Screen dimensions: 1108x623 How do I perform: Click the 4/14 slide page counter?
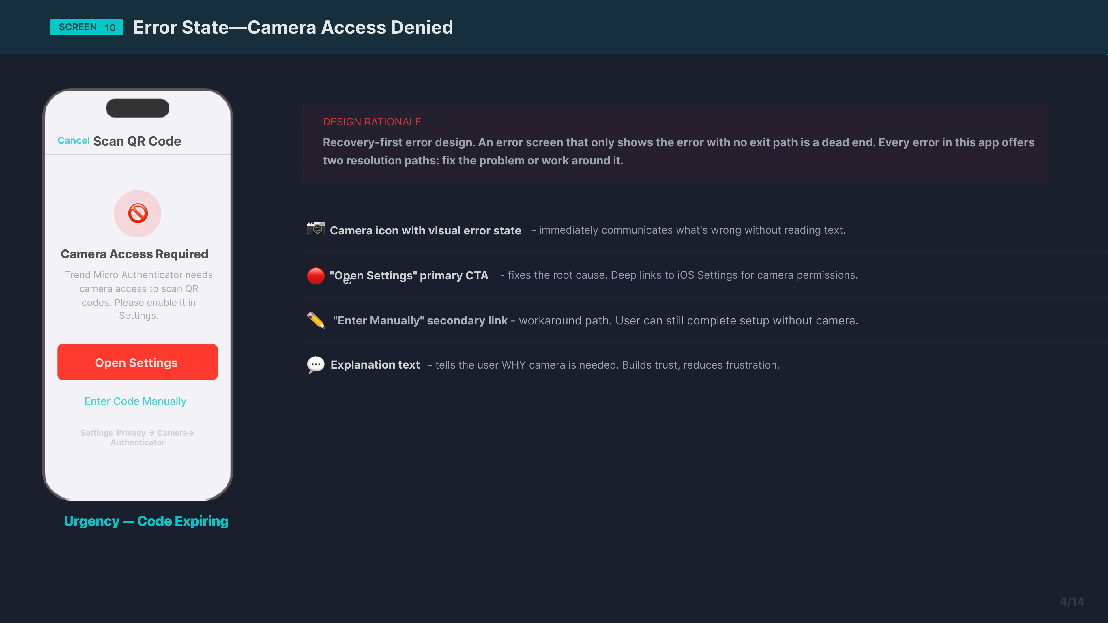[x=1071, y=601]
